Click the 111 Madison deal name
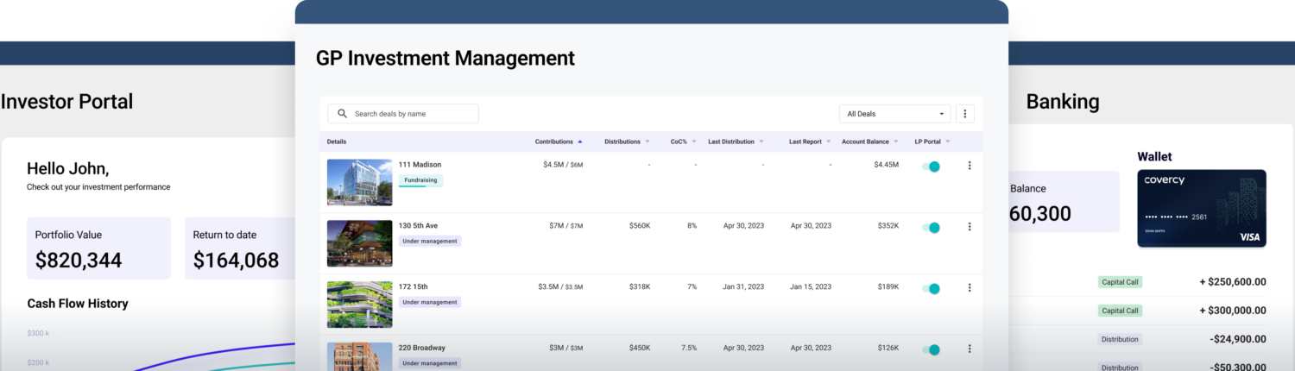Image resolution: width=1295 pixels, height=371 pixels. [420, 165]
